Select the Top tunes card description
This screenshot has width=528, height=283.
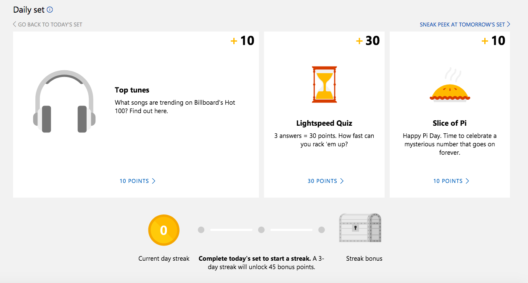pyautogui.click(x=175, y=107)
